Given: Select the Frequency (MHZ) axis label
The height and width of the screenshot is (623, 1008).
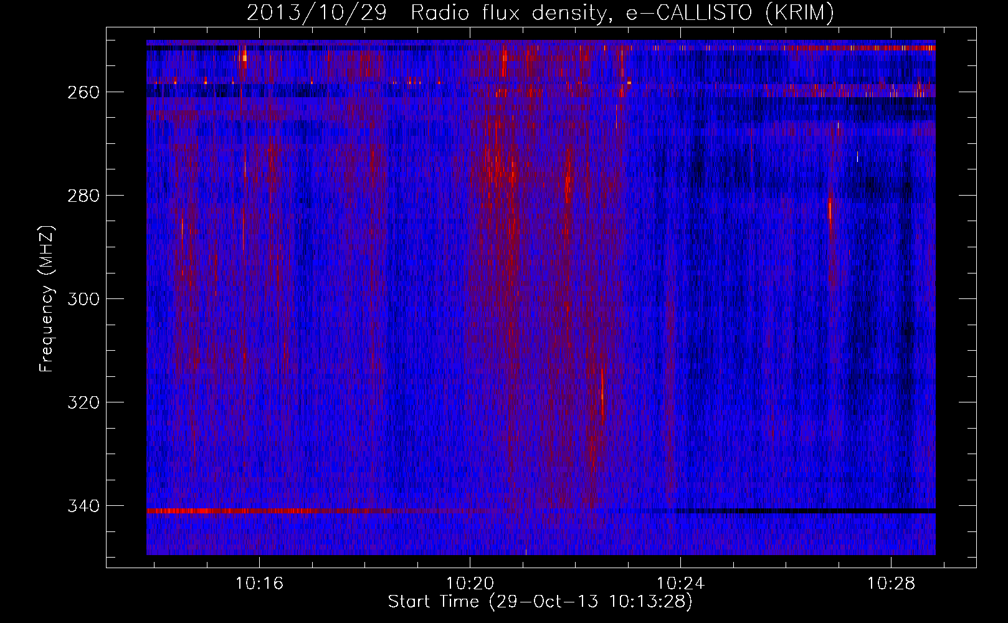Looking at the screenshot, I should [x=47, y=299].
